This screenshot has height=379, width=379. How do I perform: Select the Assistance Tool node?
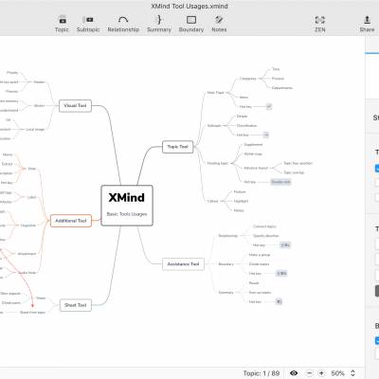183,264
